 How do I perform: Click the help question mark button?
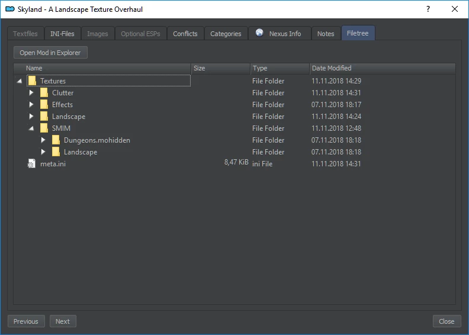pyautogui.click(x=428, y=9)
